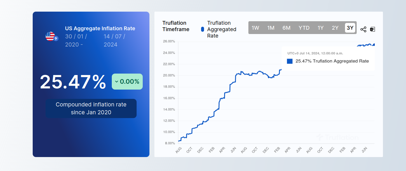Click the '14 / 07 / 2024' end date
The image size is (406, 171).
pyautogui.click(x=115, y=40)
